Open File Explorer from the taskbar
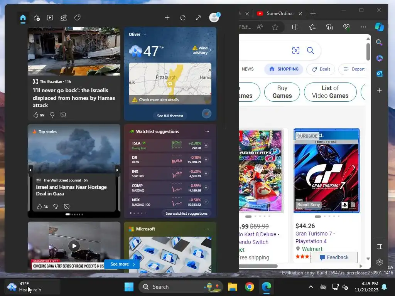 233,287
